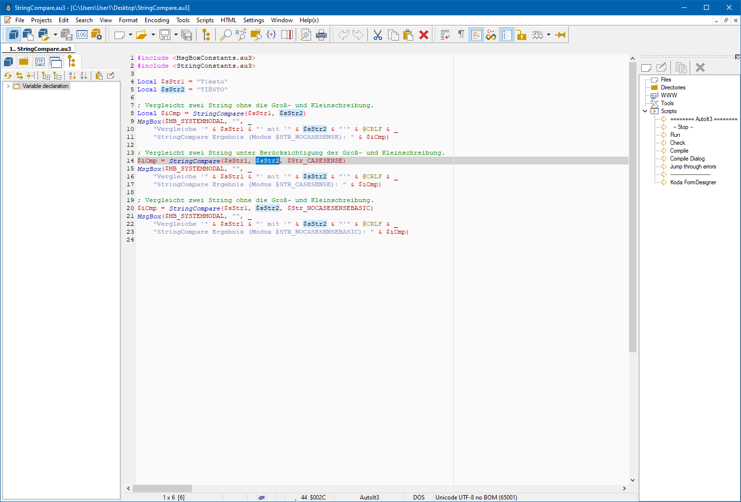Open the SPELL check dropdown arrow

click(x=548, y=35)
